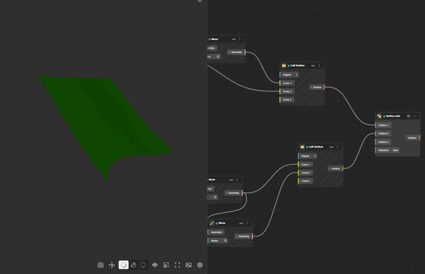The height and width of the screenshot is (274, 425).
Task: Click the Surface 1 input port
Action: tap(383, 125)
